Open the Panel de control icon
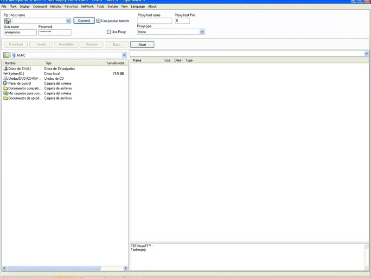The image size is (371, 278). (6, 83)
